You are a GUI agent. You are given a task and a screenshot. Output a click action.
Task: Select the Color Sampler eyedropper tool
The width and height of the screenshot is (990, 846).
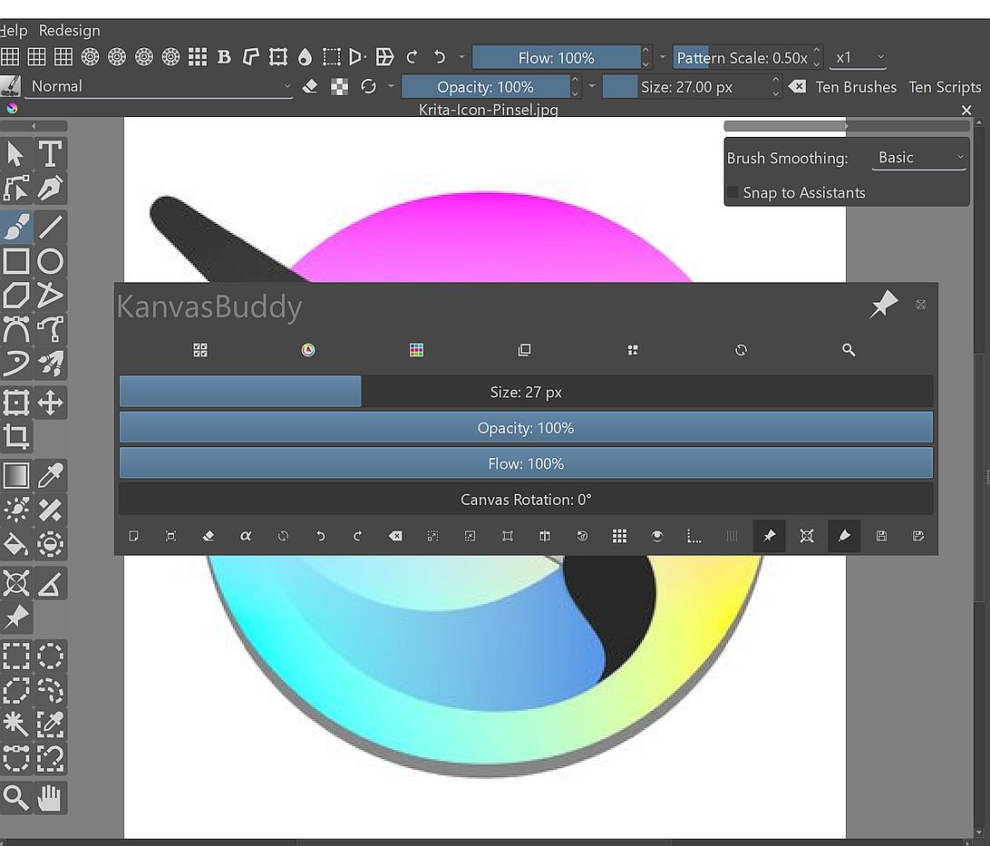tap(51, 475)
